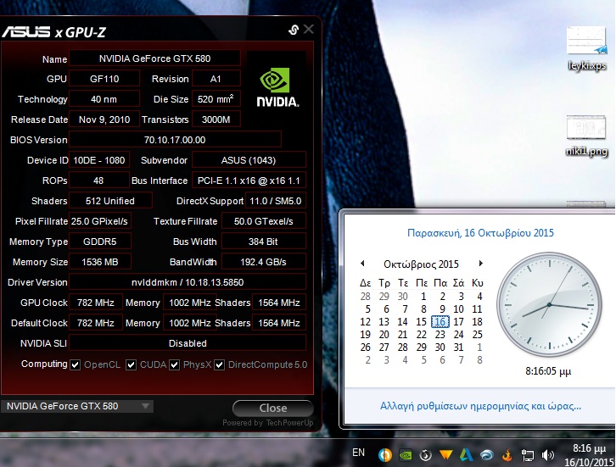Select day 31 in the calendar
Viewport: 616px width, 467px height.
[458, 347]
